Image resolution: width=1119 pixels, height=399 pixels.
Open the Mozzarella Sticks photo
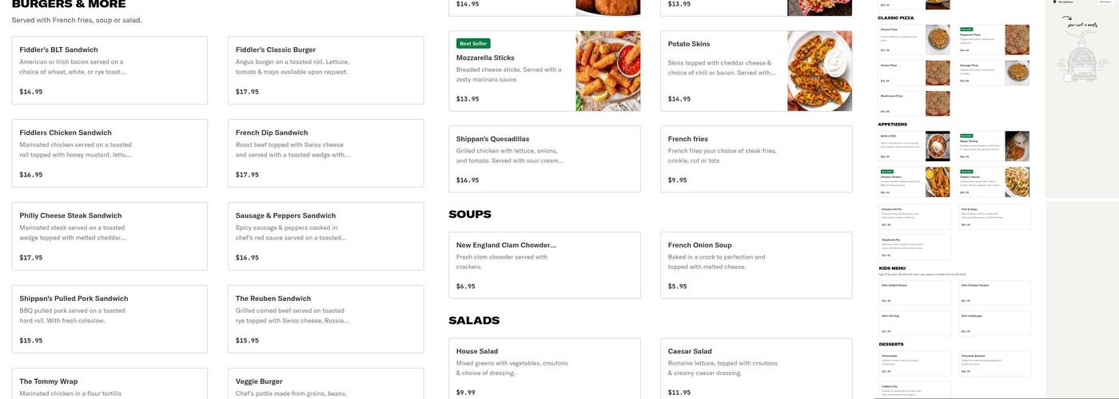[607, 71]
